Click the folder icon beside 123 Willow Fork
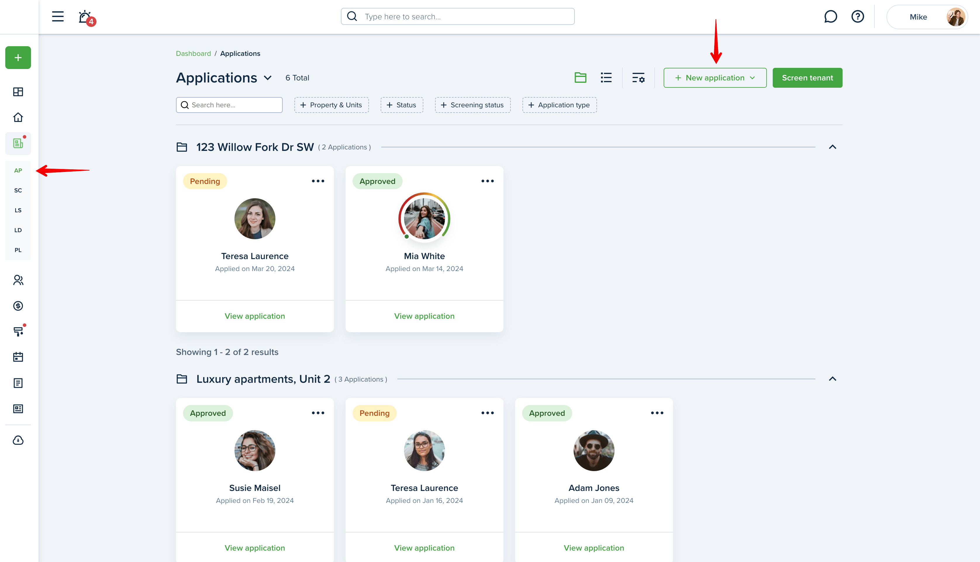This screenshot has width=980, height=562. click(x=182, y=147)
